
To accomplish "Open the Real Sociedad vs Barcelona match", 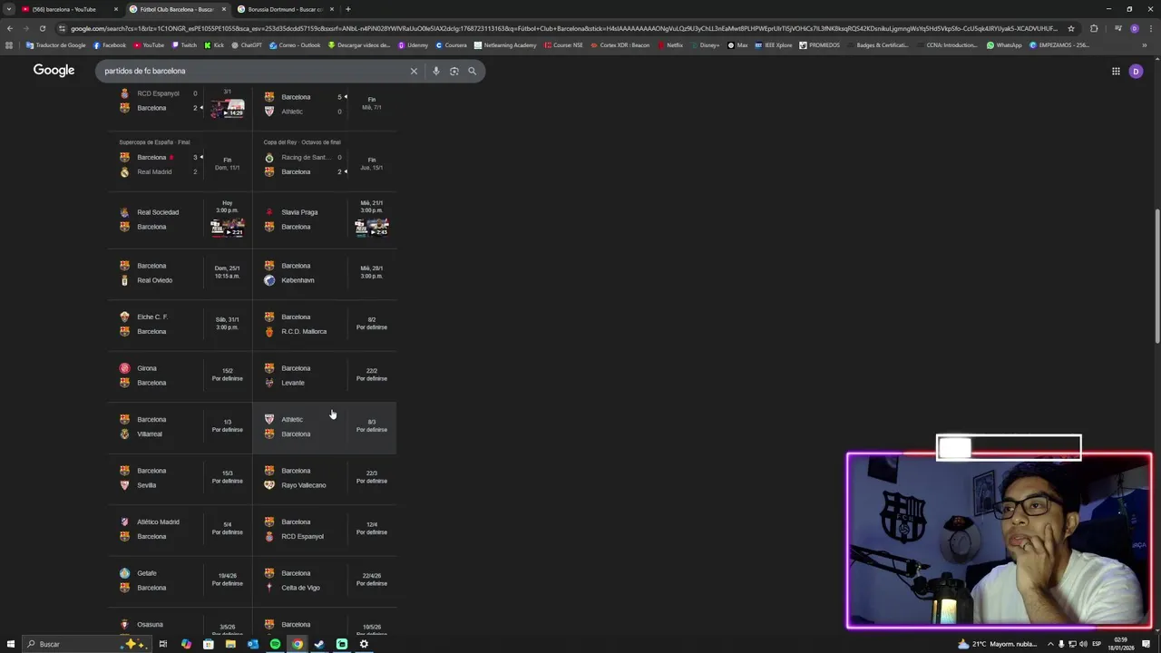I will [x=180, y=219].
